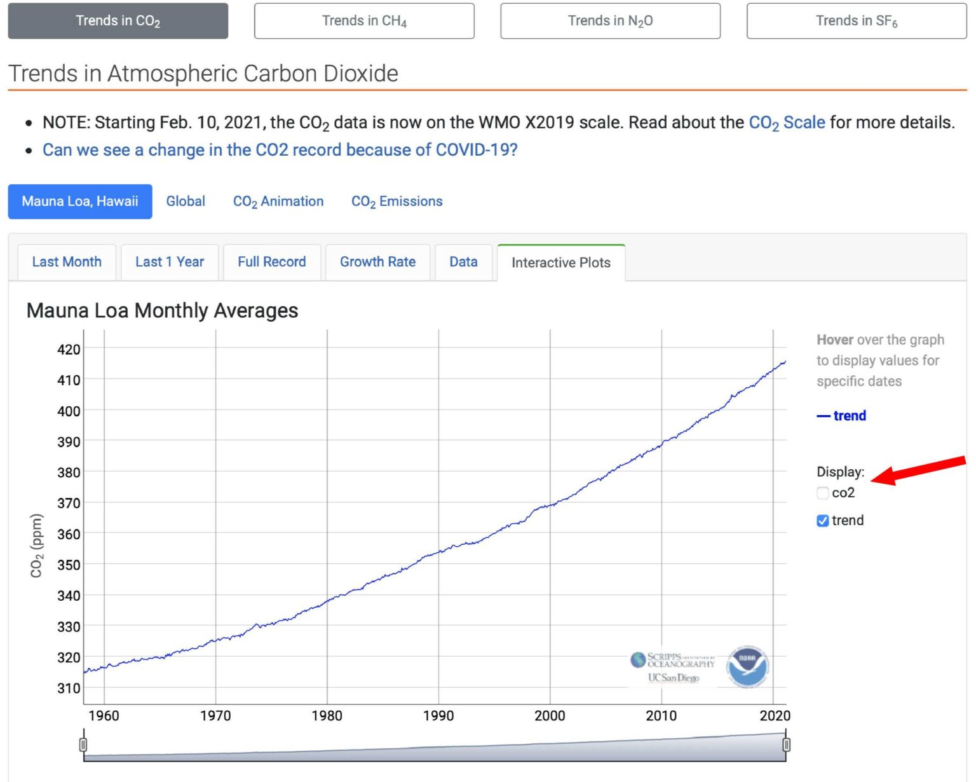Screen dimensions: 976x782
Task: Select the Trends in CO2 button
Action: pos(118,21)
